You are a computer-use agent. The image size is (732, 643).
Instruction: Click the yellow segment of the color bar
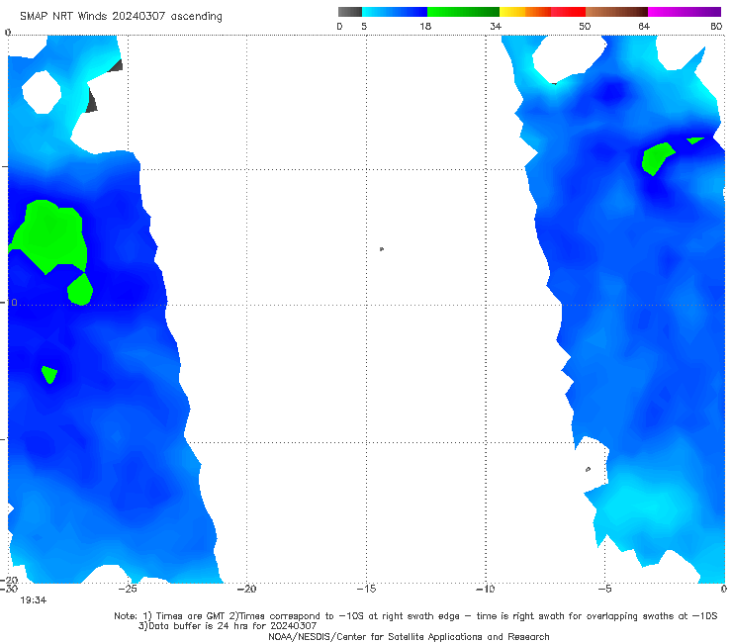tap(512, 12)
